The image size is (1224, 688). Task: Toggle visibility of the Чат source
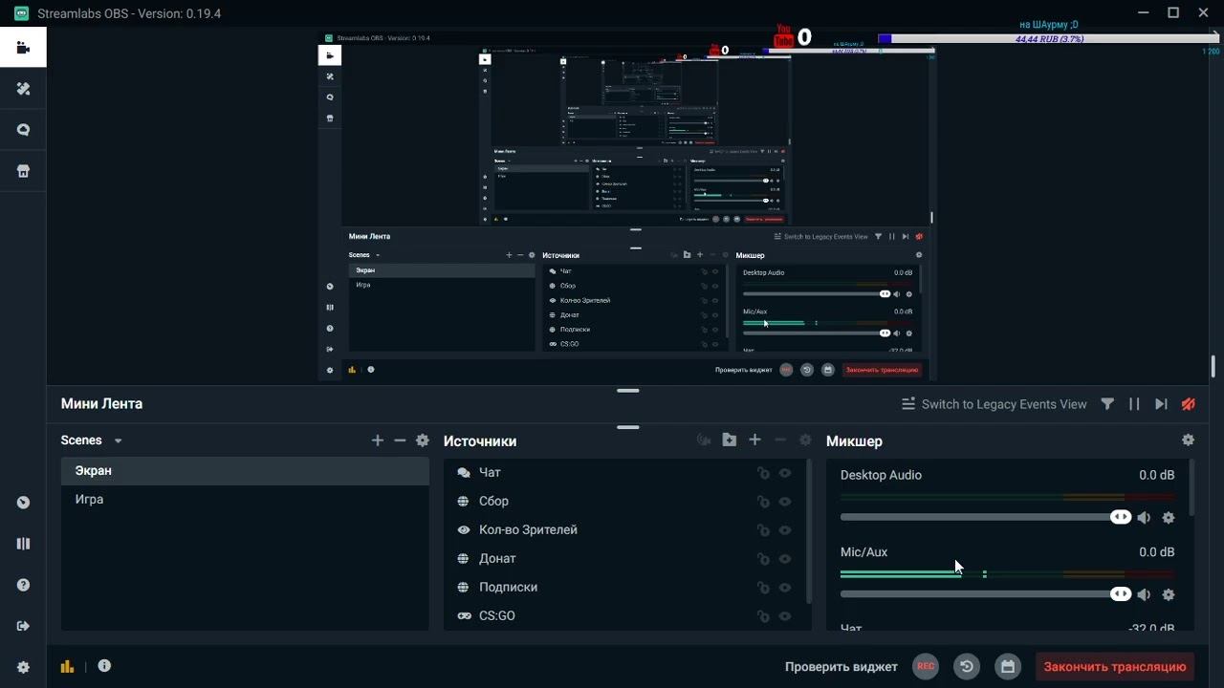tap(785, 473)
